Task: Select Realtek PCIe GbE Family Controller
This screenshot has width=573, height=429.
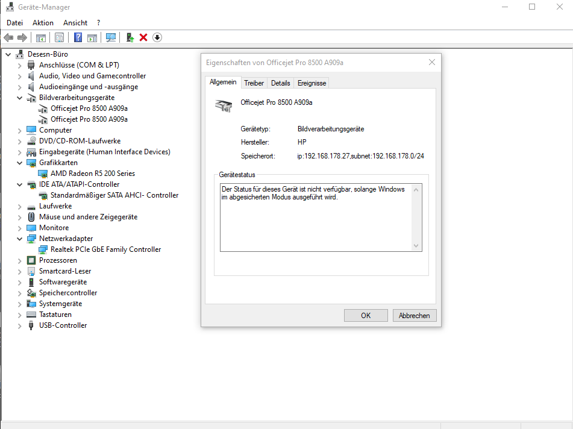Action: pos(105,249)
